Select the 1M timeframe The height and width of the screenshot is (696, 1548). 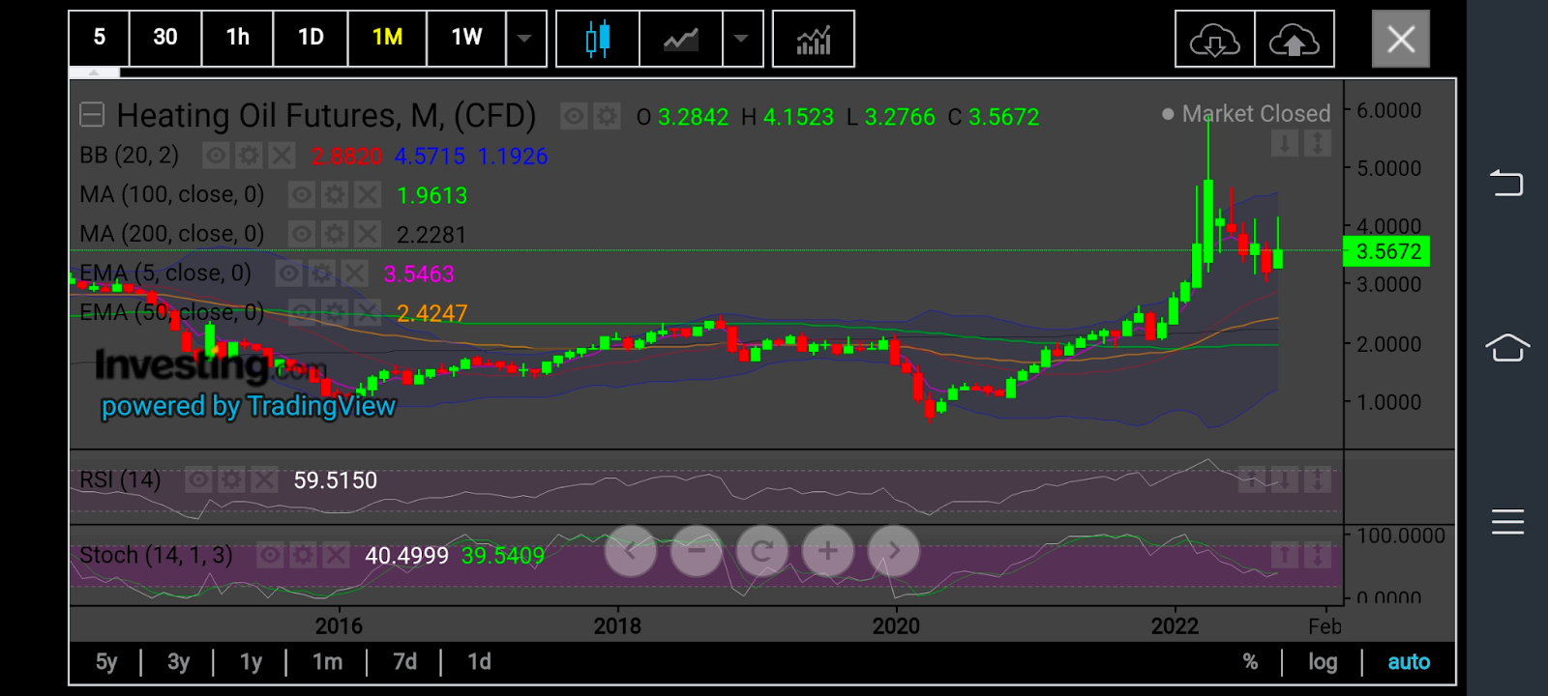pyautogui.click(x=387, y=39)
